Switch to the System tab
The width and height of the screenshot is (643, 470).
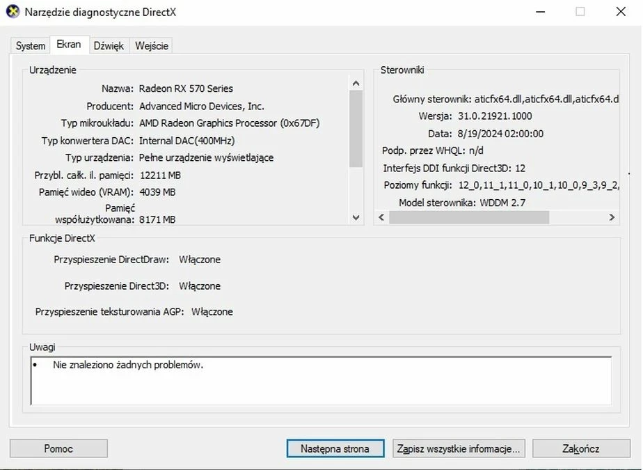[x=29, y=45]
